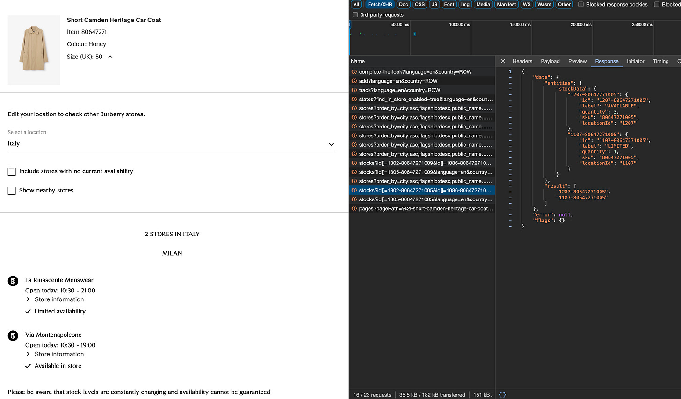Screen dimensions: 681x399
Task: Select the Response tab
Action: click(607, 61)
